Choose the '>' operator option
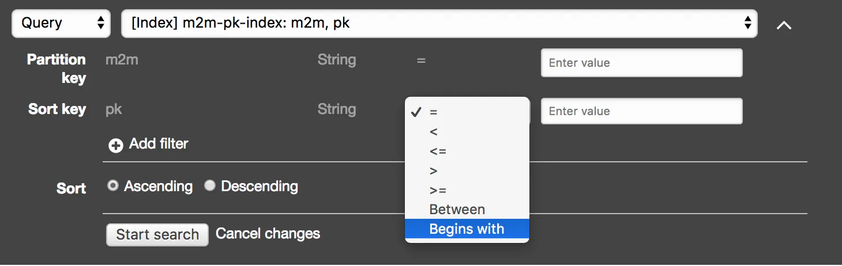The image size is (842, 266). (x=434, y=171)
